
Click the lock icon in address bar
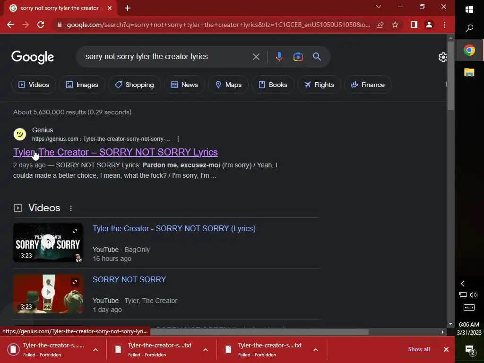(x=60, y=25)
